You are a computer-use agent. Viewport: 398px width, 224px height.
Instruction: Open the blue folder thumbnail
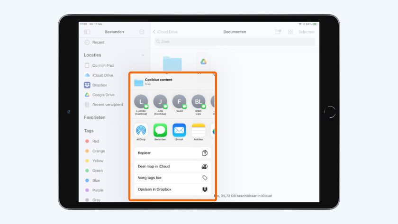pyautogui.click(x=172, y=63)
